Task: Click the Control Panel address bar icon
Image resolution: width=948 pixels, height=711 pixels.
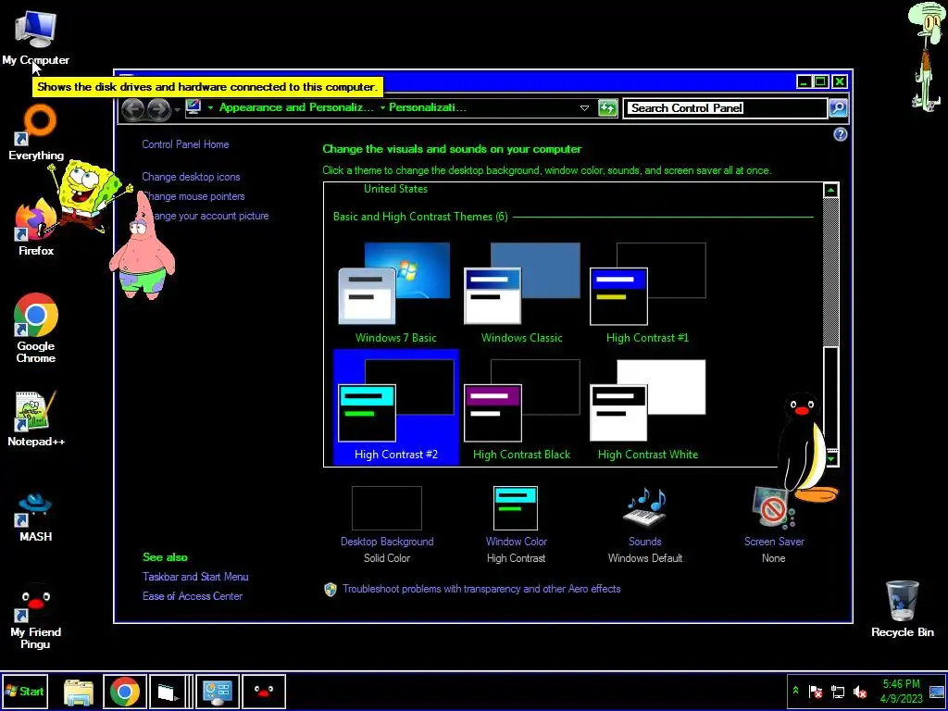Action: point(193,107)
